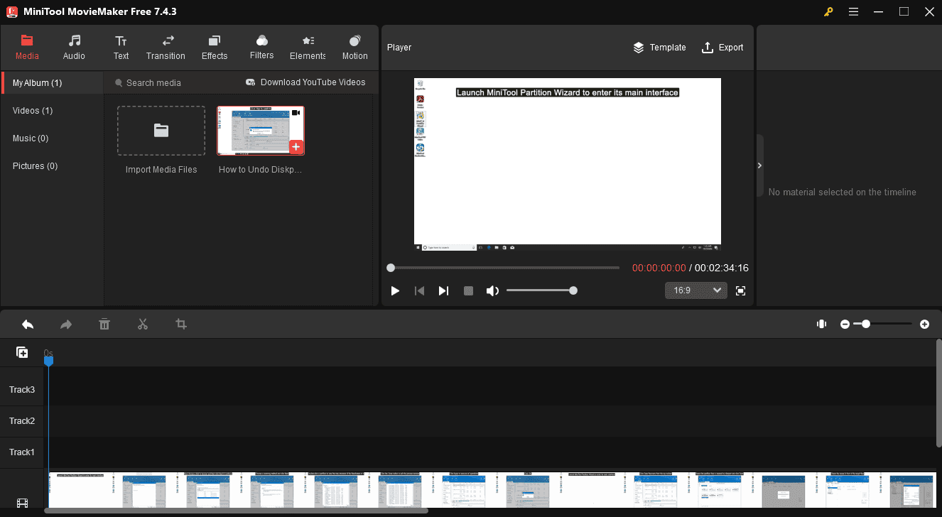Open Download YouTube Videos
Screen dimensions: 942x517
[x=305, y=82]
